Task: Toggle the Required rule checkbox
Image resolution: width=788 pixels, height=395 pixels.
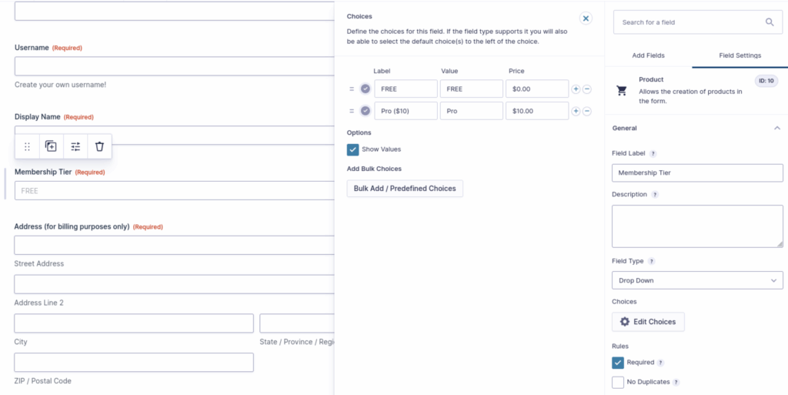Action: pyautogui.click(x=618, y=363)
